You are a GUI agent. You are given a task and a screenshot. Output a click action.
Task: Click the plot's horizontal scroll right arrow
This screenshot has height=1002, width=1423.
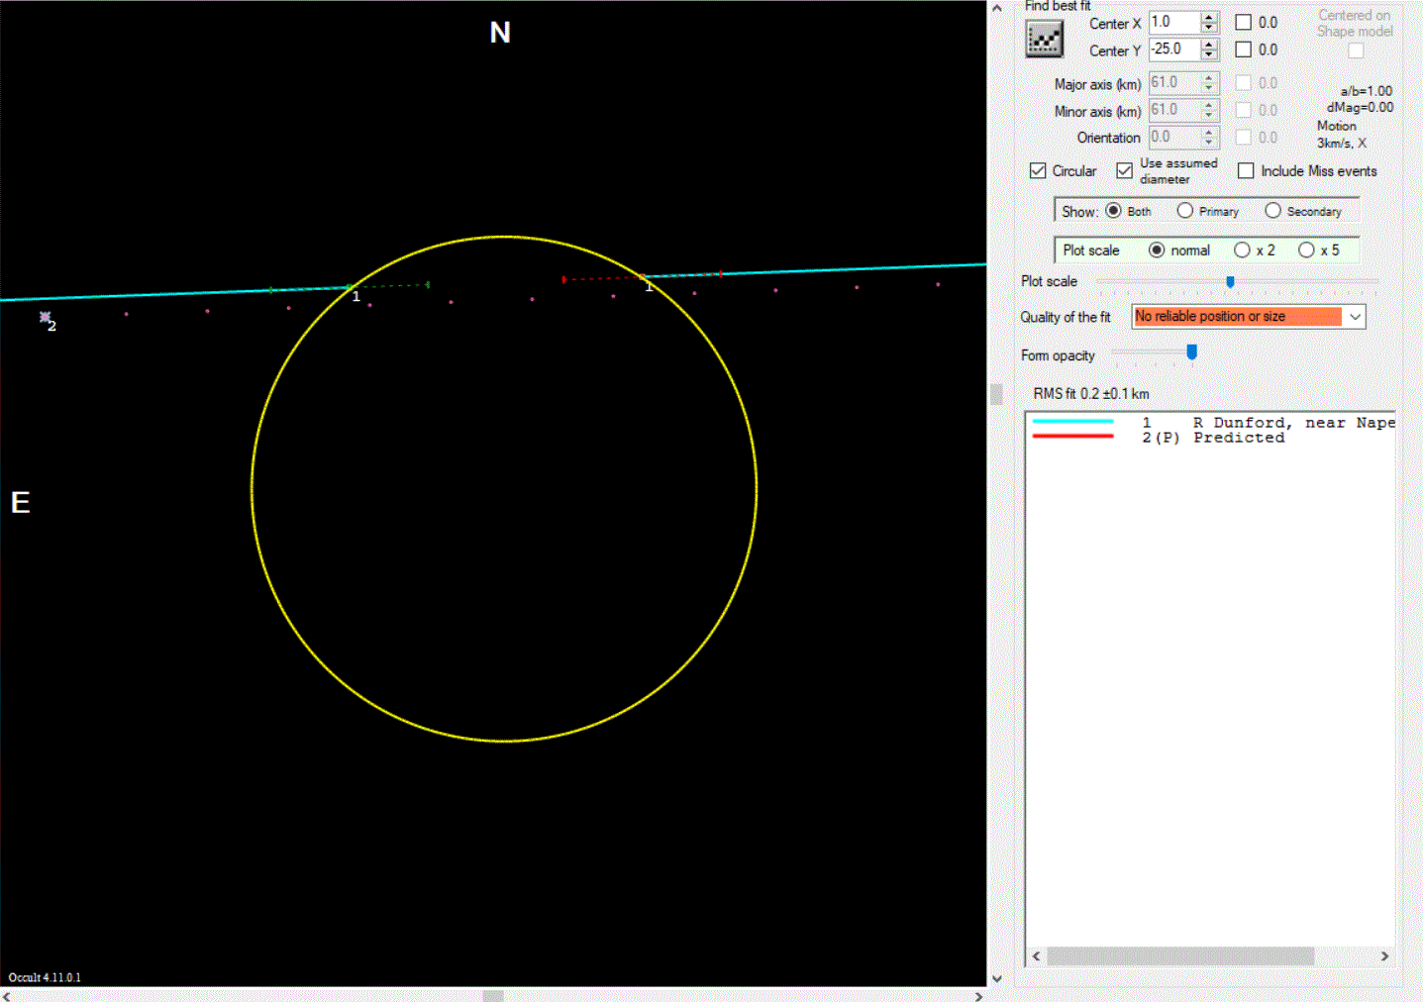point(978,996)
